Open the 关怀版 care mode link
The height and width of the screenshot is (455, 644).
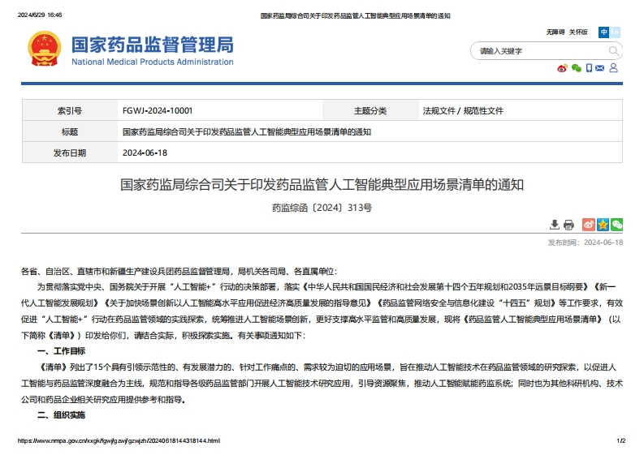click(578, 32)
